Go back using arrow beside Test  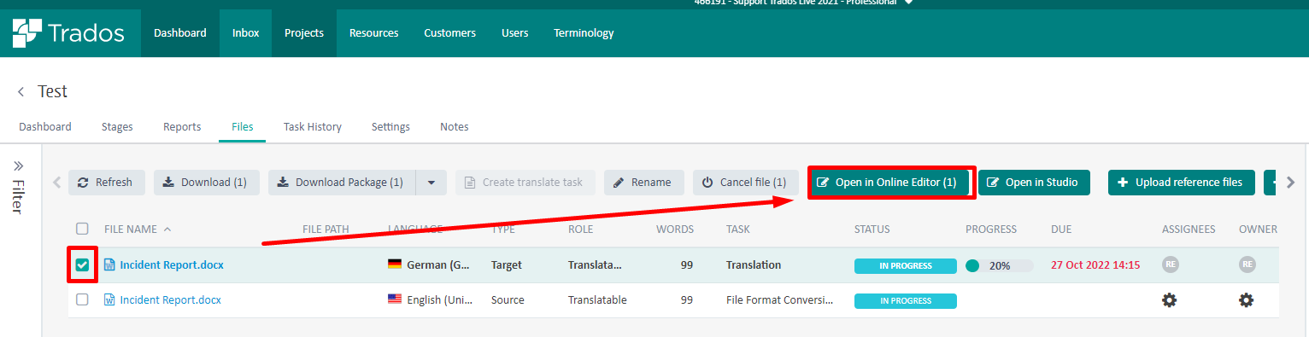coord(21,91)
